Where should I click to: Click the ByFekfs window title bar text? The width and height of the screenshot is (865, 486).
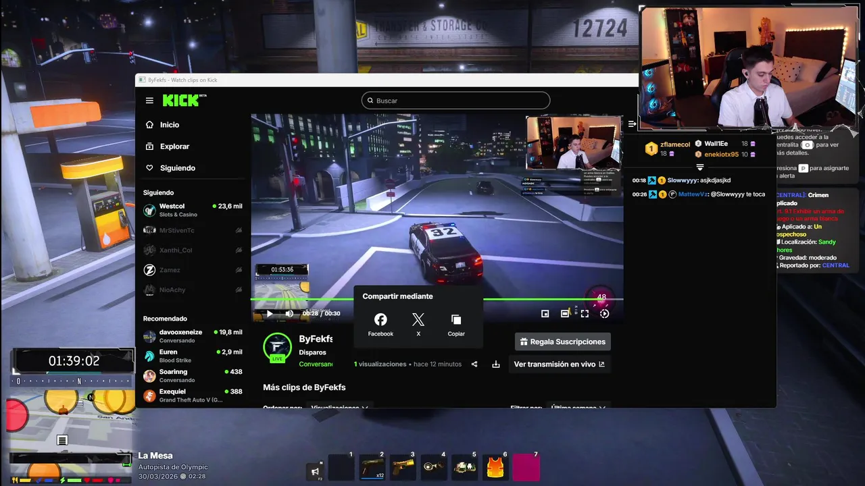[182, 80]
